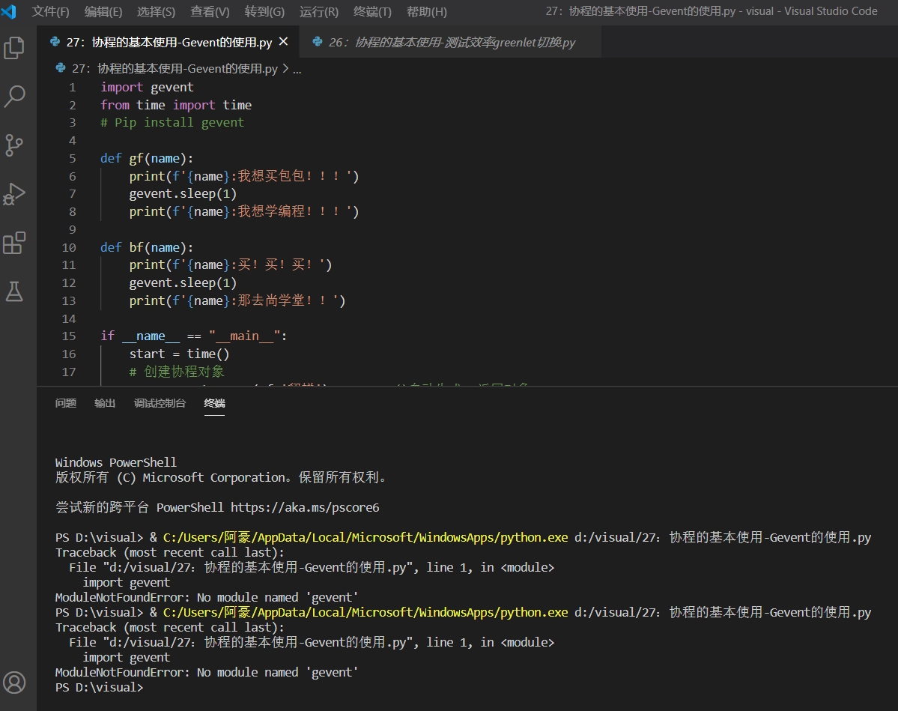Click the if __name__ == "__main__" line

193,336
